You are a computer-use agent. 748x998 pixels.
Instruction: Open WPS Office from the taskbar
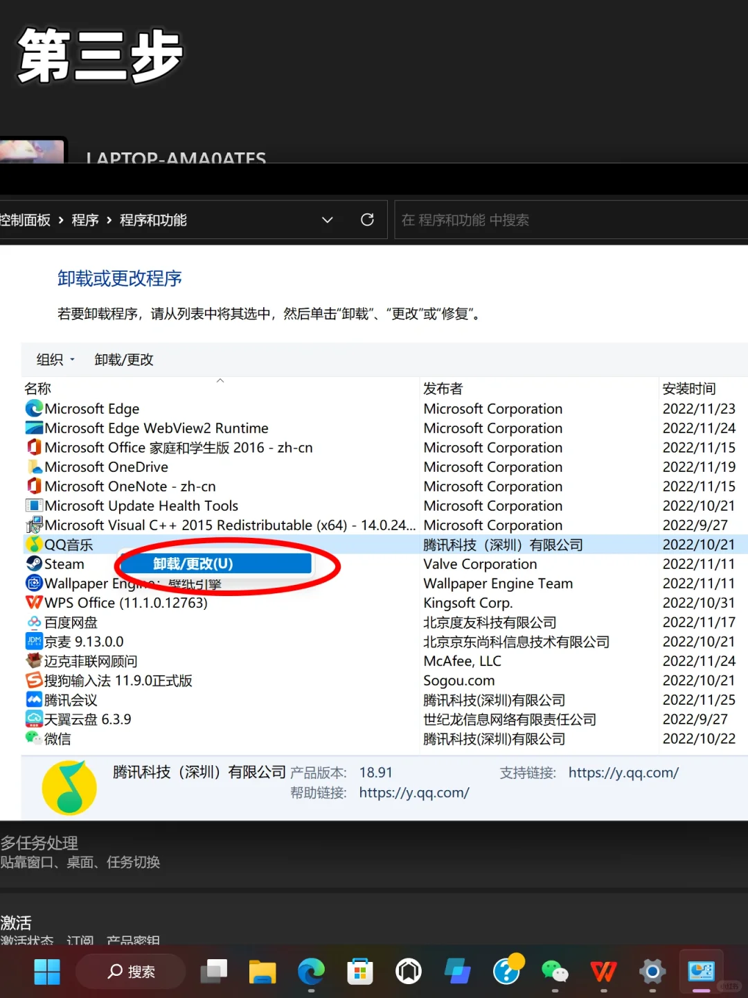603,972
